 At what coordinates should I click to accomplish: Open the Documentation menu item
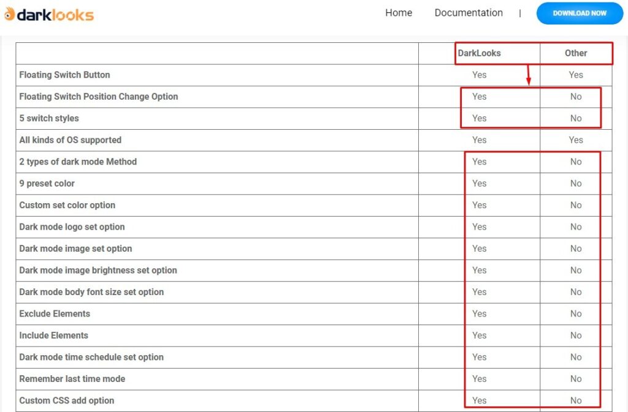[469, 13]
